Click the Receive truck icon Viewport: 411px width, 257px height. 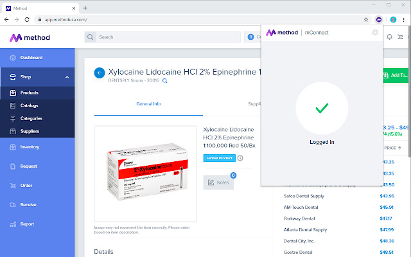click(13, 205)
